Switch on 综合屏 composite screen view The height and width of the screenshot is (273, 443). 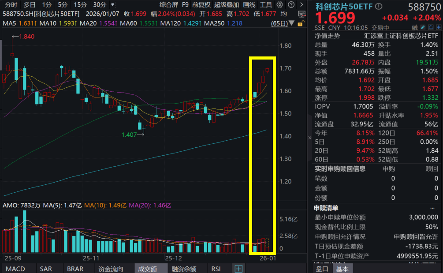[x=169, y=4]
